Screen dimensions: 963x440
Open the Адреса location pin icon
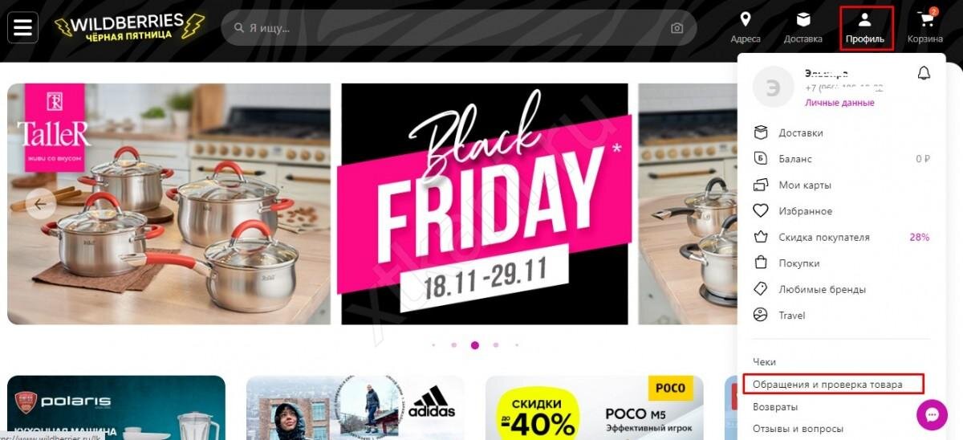[746, 20]
